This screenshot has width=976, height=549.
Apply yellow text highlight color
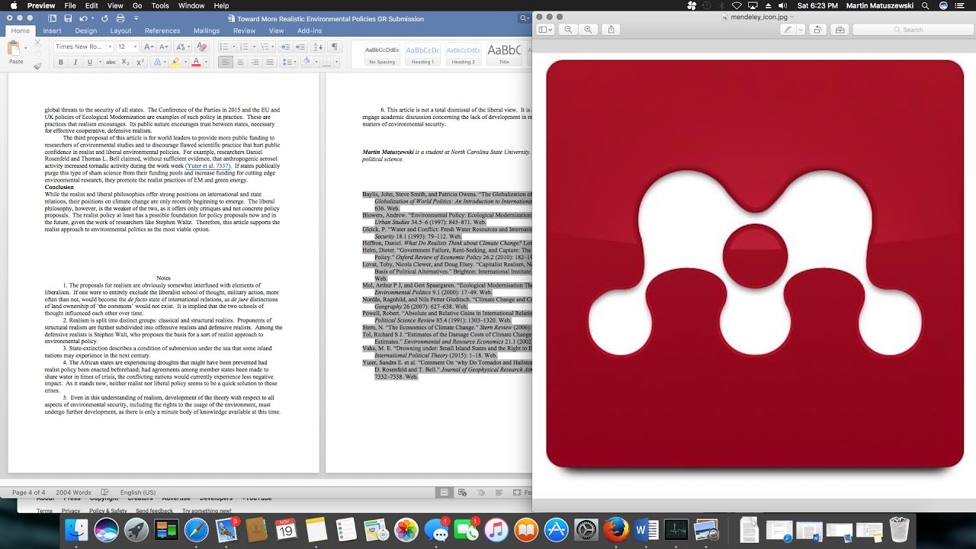176,62
